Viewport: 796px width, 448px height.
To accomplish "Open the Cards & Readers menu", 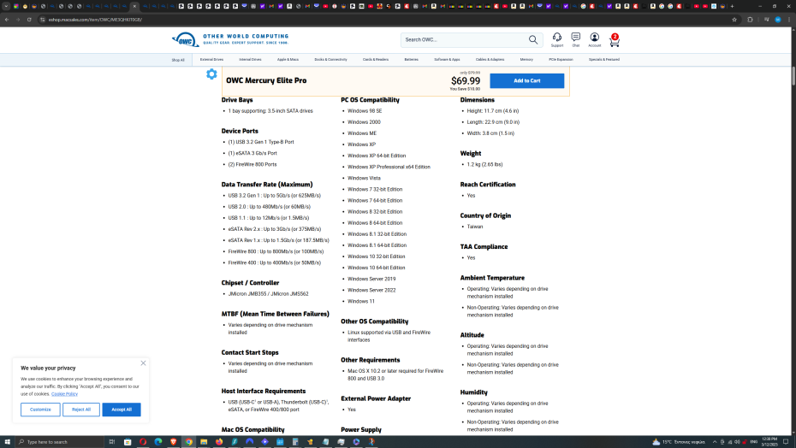I will [x=376, y=59].
